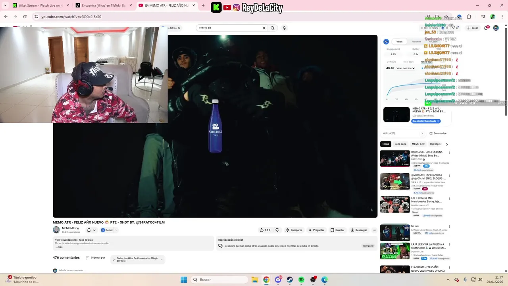Select the De la serie chip
This screenshot has height=286, width=508.
pyautogui.click(x=400, y=144)
